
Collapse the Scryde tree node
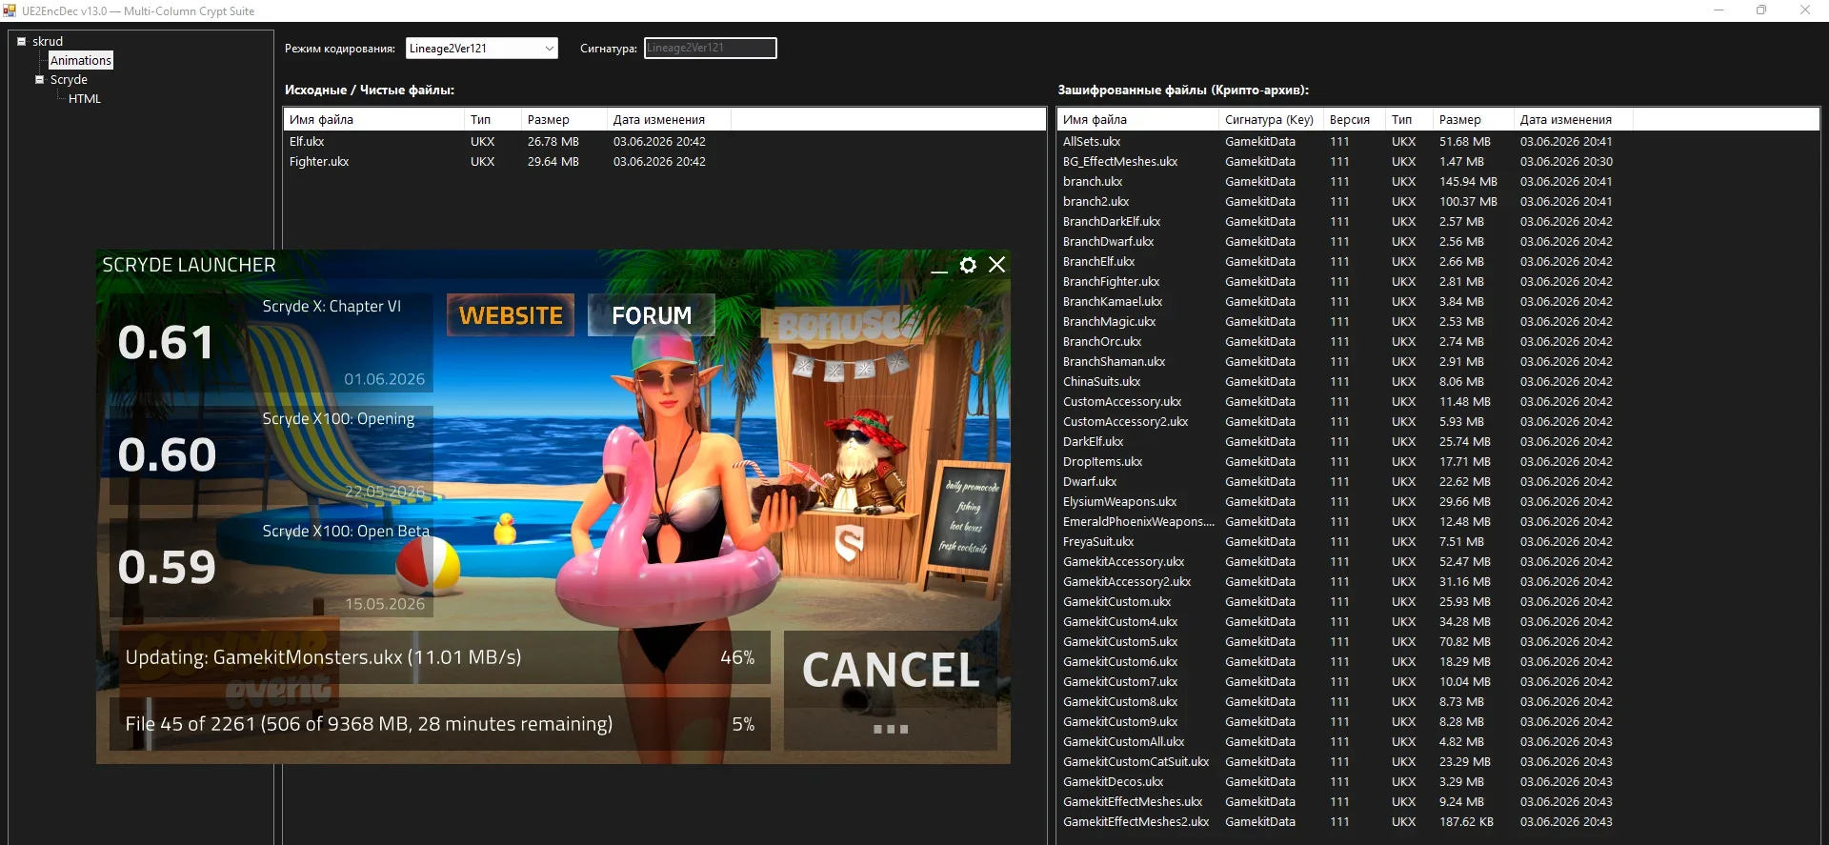[x=39, y=79]
